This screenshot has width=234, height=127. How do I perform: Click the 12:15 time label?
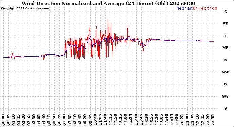point(111,120)
